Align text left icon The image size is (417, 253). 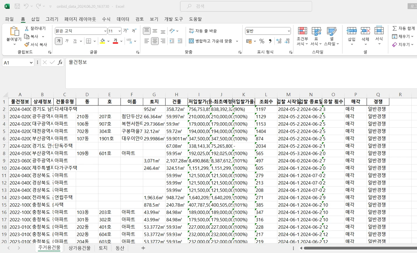(147, 41)
